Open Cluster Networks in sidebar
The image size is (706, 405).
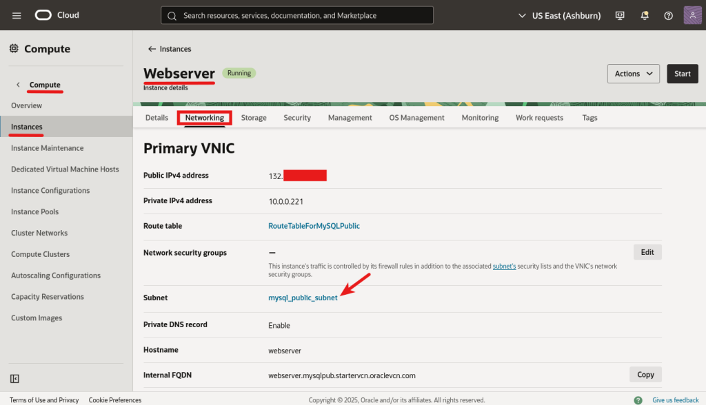[x=39, y=233]
